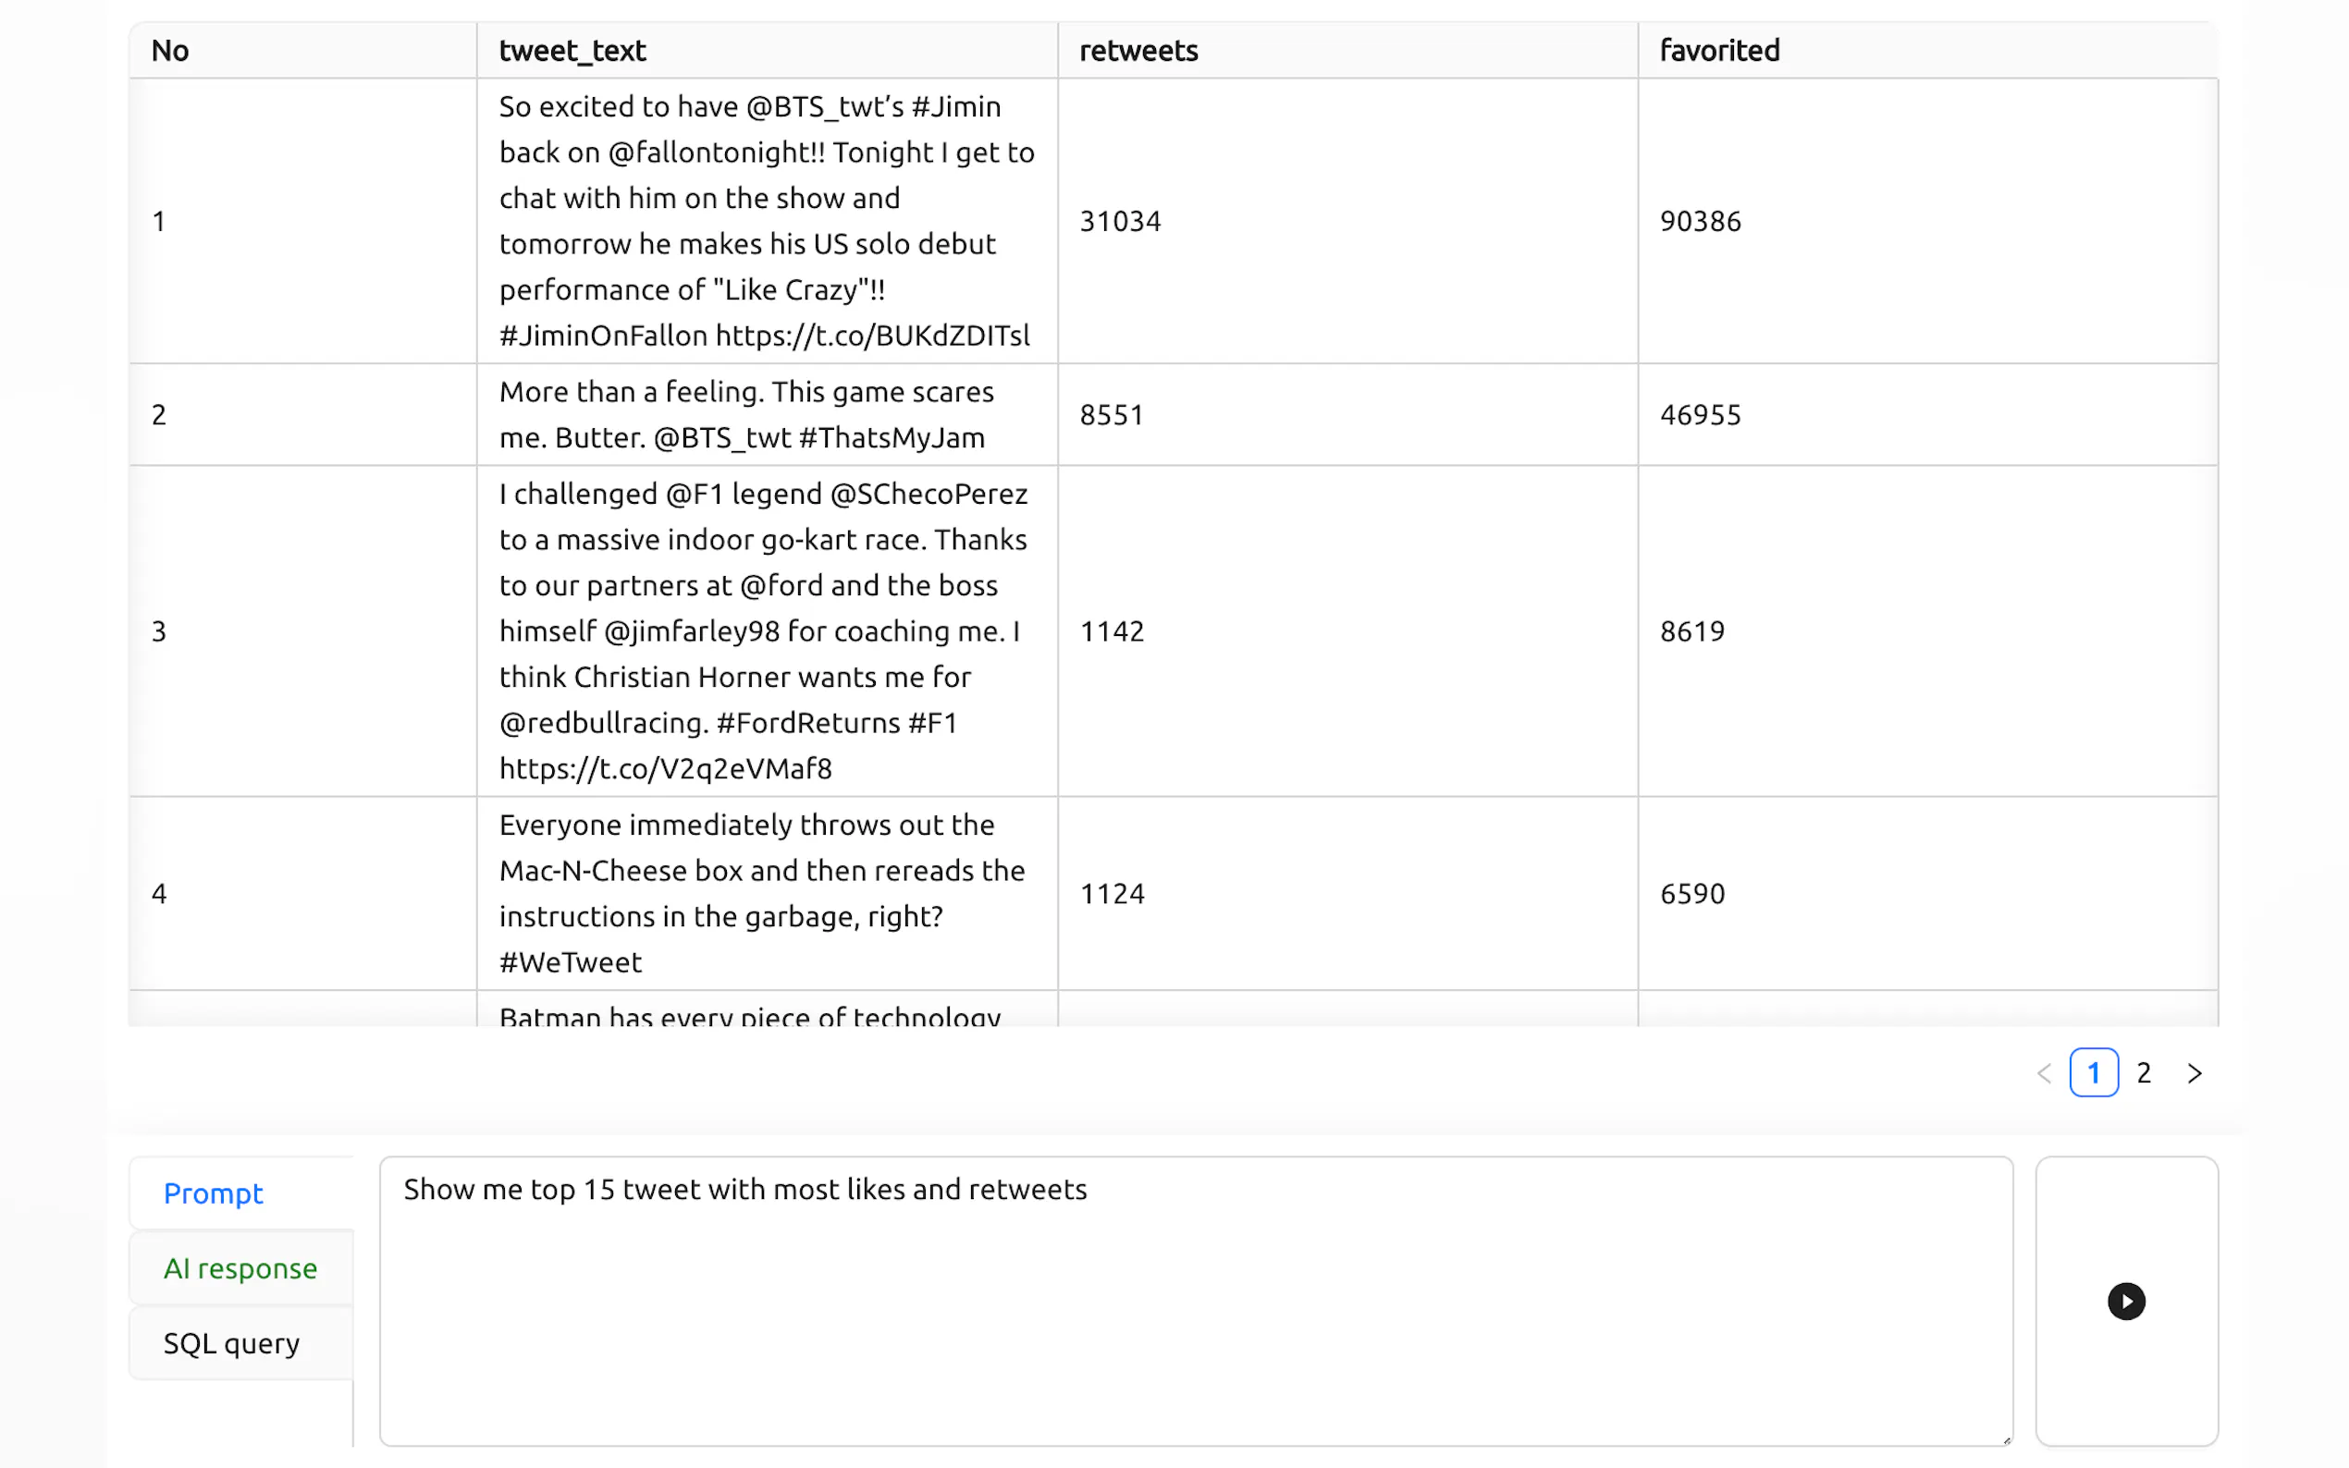This screenshot has width=2349, height=1468.
Task: Click the ThatsMyJam tweet text cell
Action: [745, 414]
